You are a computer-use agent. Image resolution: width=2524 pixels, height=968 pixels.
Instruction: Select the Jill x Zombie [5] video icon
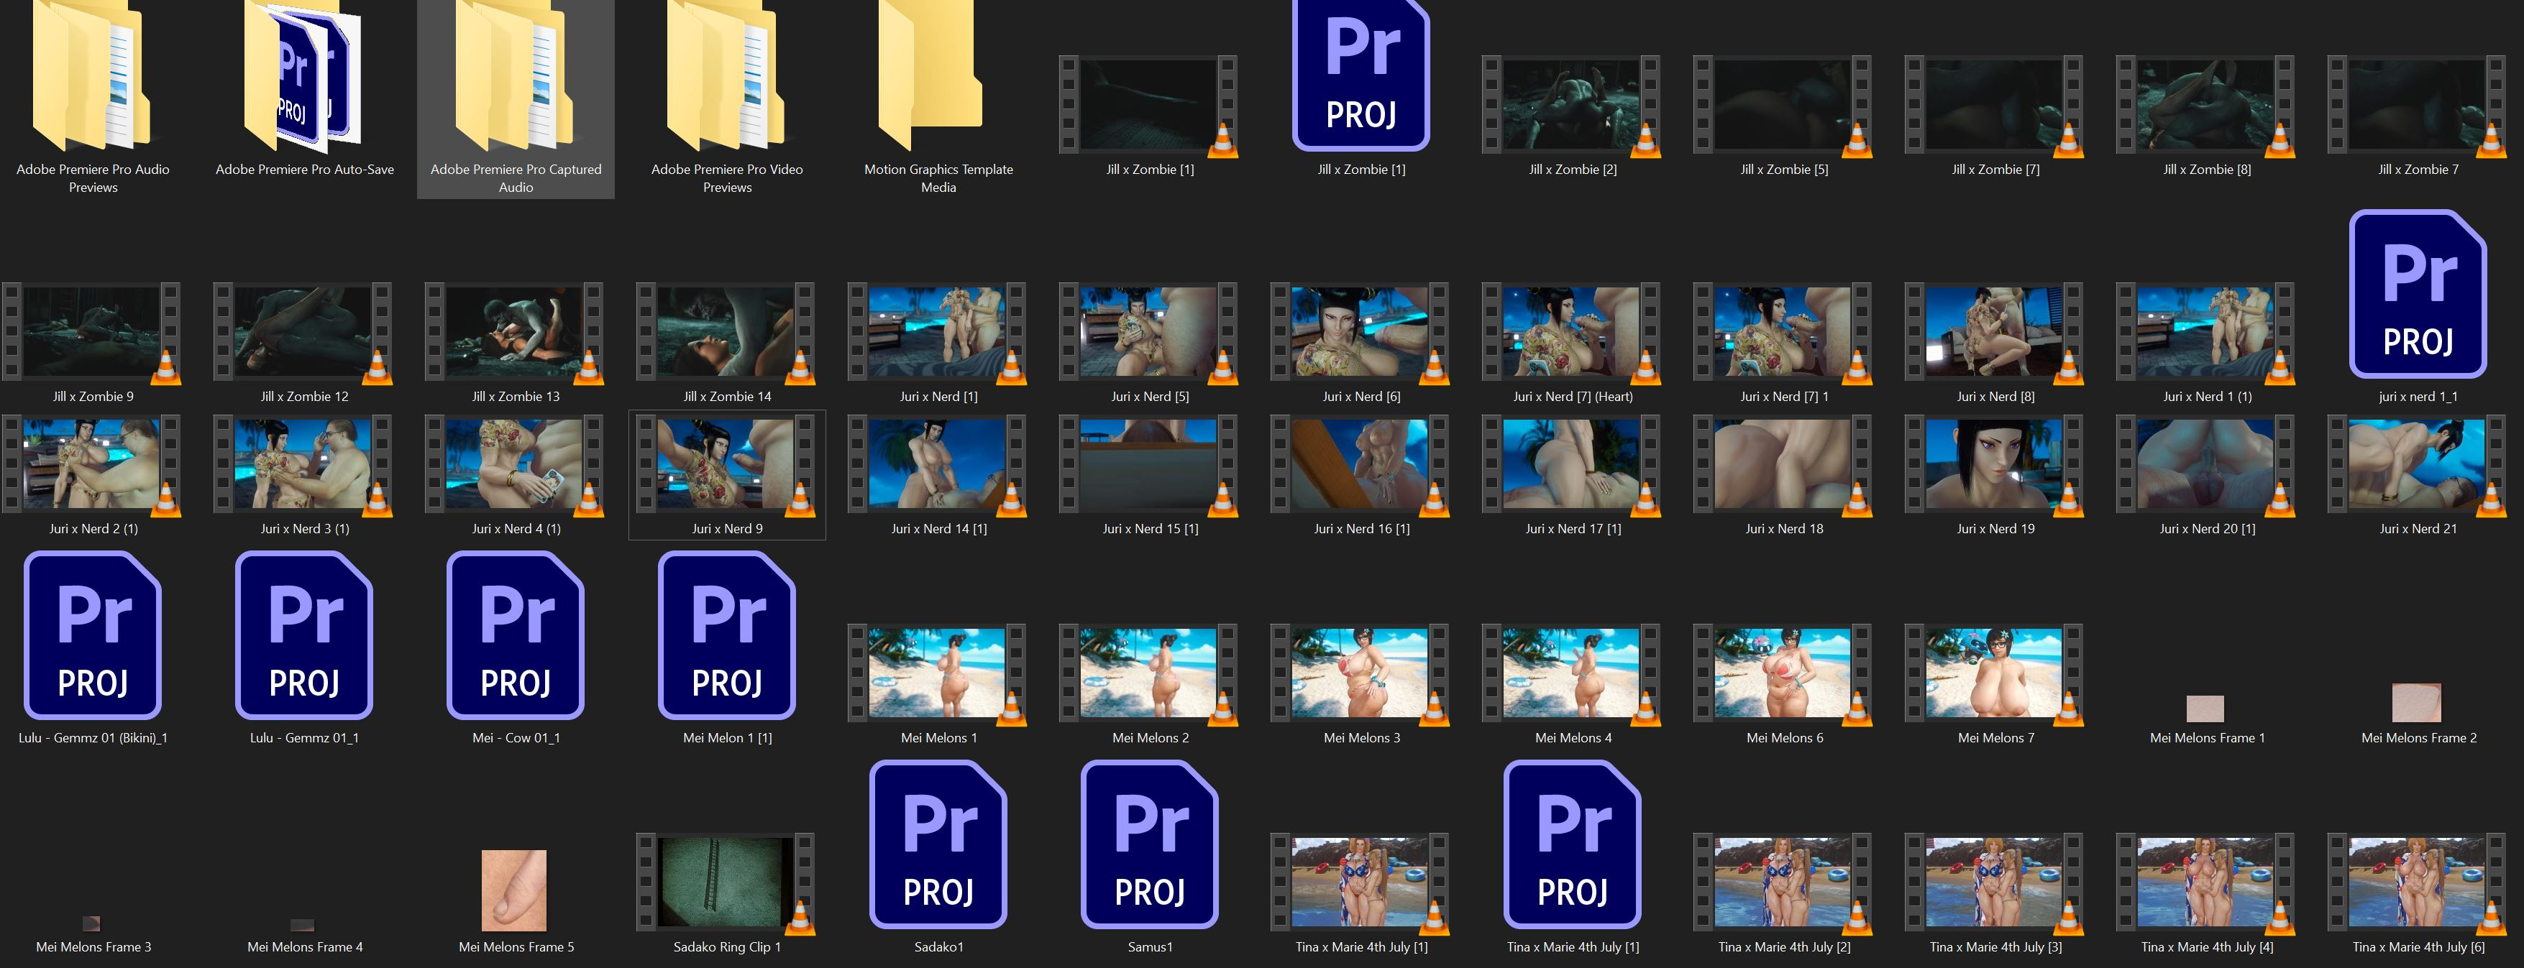(1783, 105)
